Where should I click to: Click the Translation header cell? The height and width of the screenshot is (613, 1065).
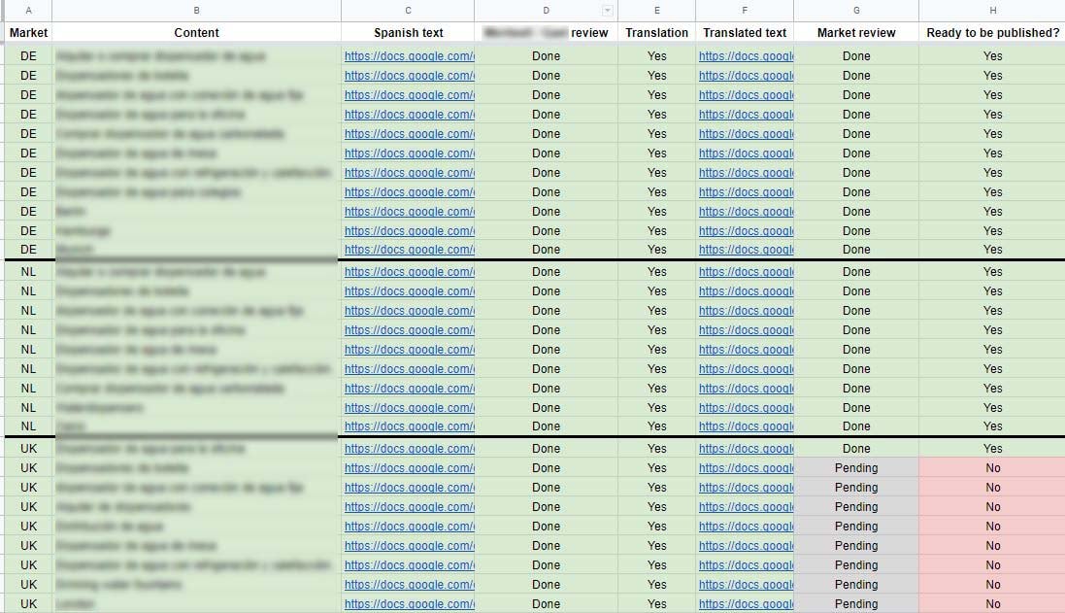tap(657, 32)
